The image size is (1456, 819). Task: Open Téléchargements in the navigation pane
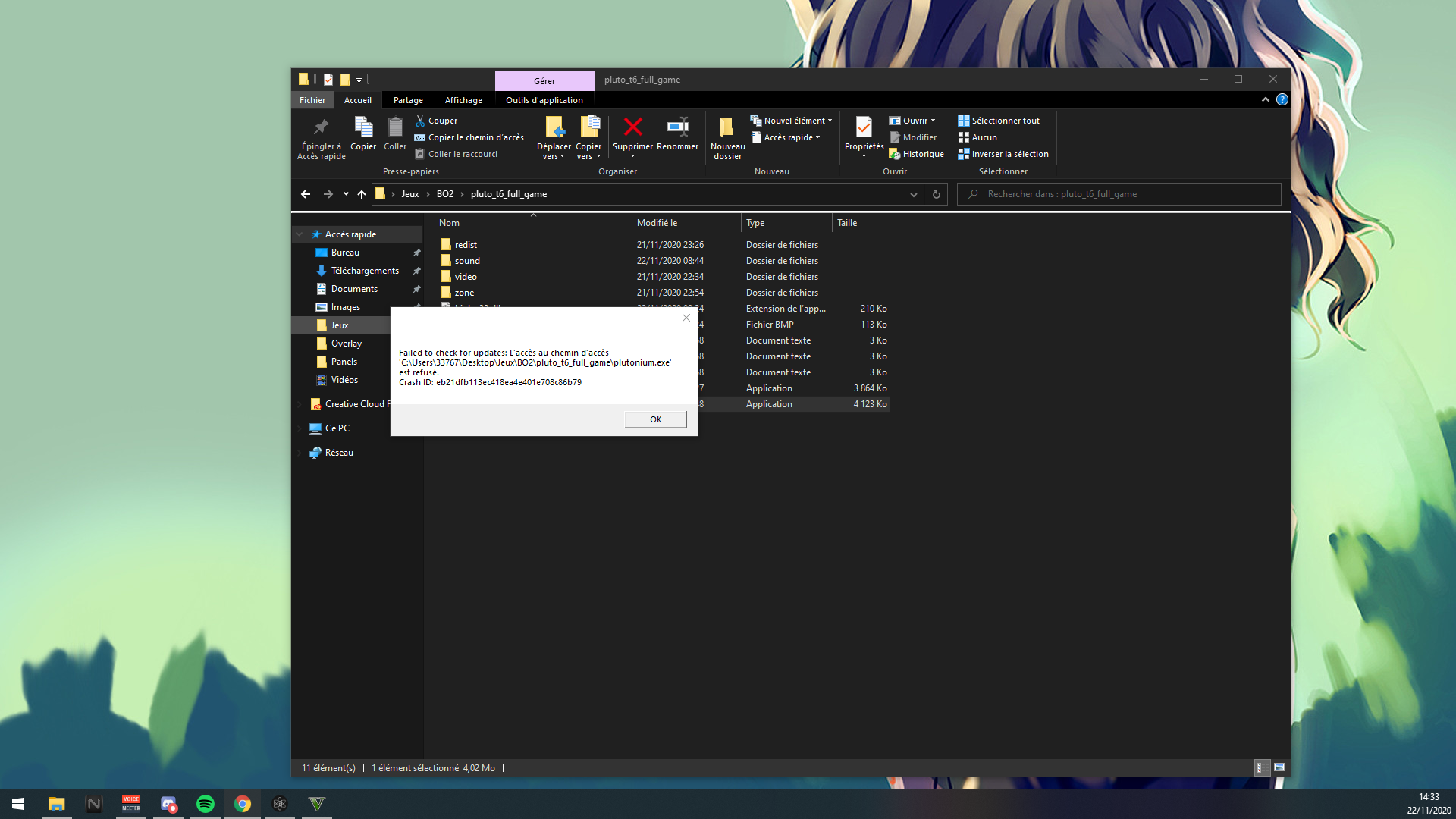pos(365,271)
